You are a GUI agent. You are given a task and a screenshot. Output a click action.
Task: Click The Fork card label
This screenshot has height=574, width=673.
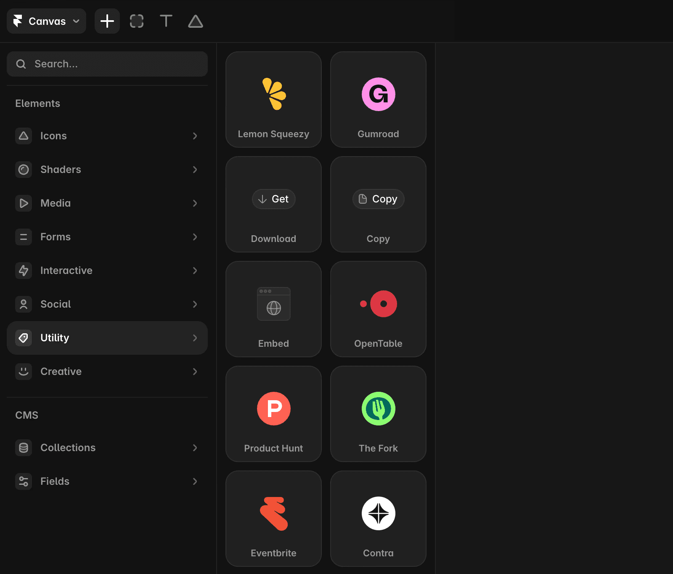click(379, 449)
